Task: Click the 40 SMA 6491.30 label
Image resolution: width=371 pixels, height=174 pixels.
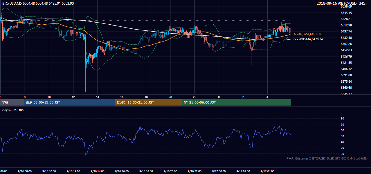Action: click(x=307, y=34)
